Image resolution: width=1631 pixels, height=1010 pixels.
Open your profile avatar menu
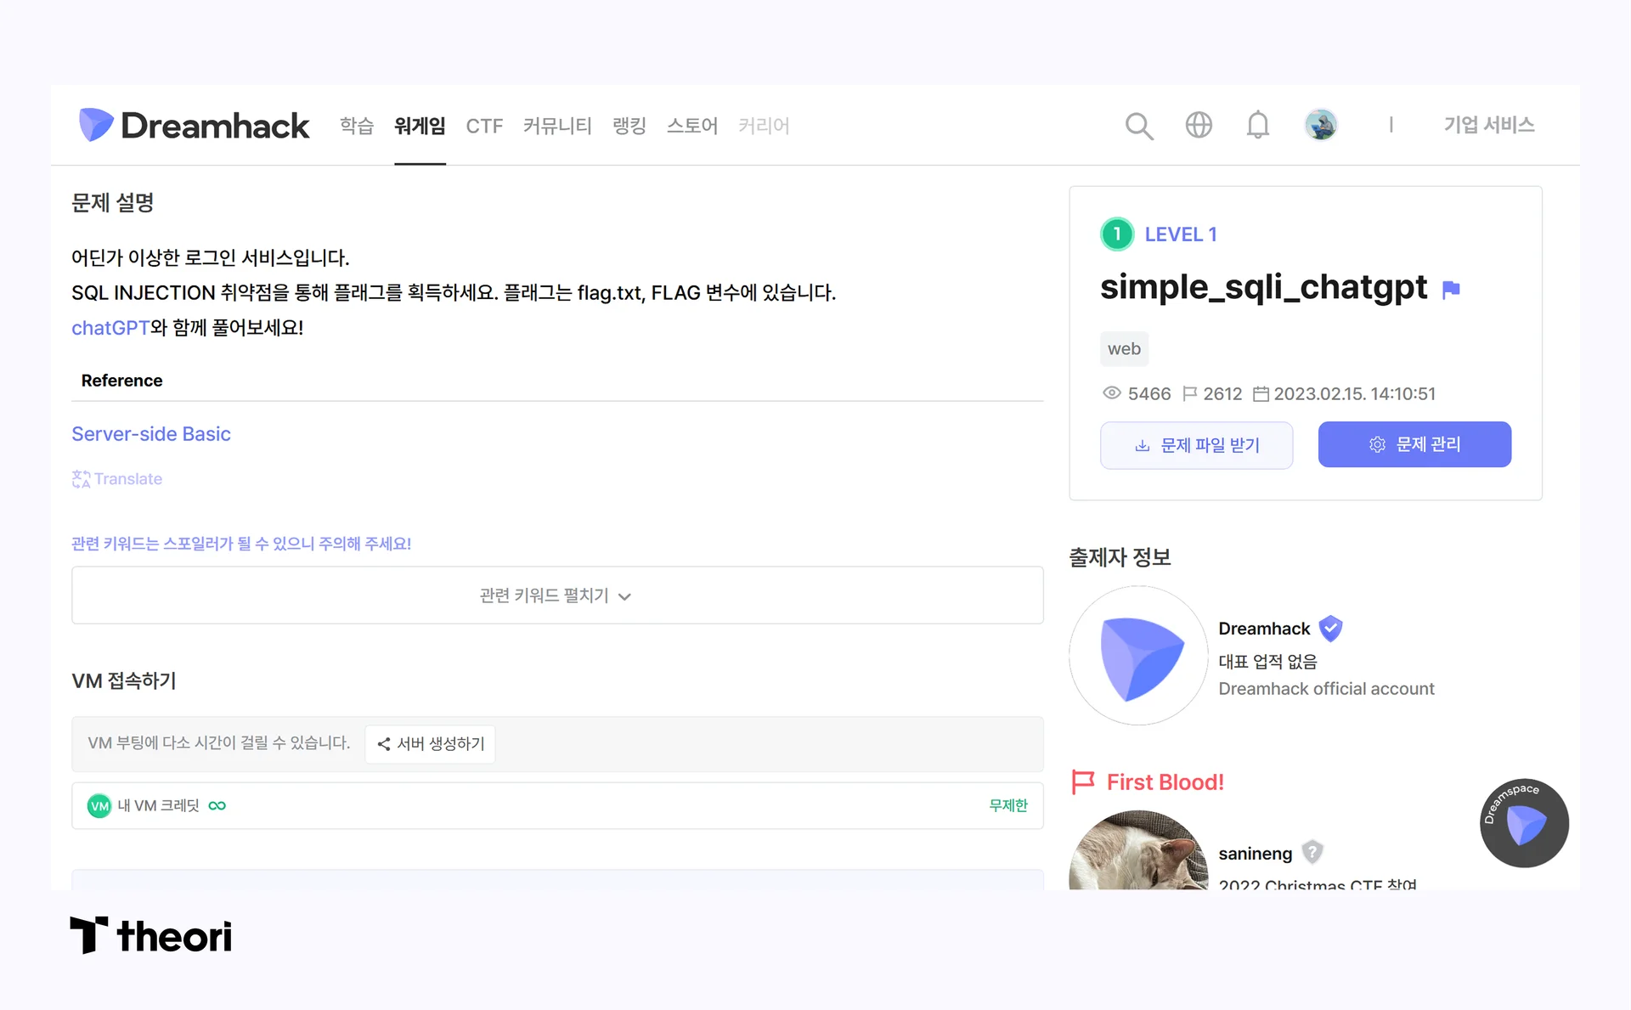[x=1320, y=124]
